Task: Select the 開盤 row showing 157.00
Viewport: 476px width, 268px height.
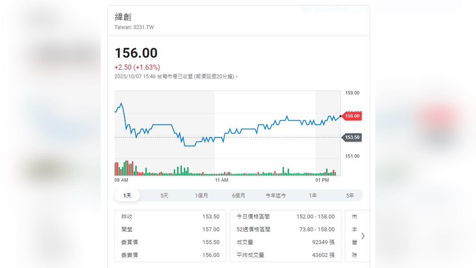Action: 170,229
